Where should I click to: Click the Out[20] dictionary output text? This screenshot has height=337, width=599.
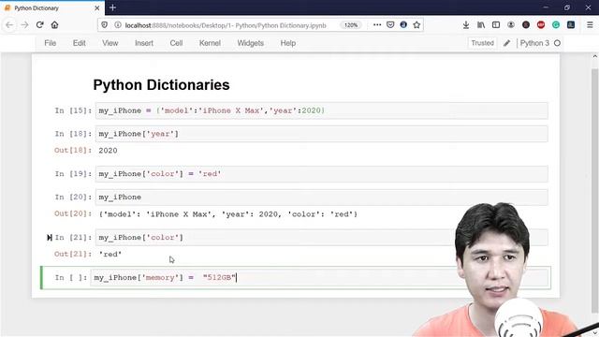(x=227, y=214)
